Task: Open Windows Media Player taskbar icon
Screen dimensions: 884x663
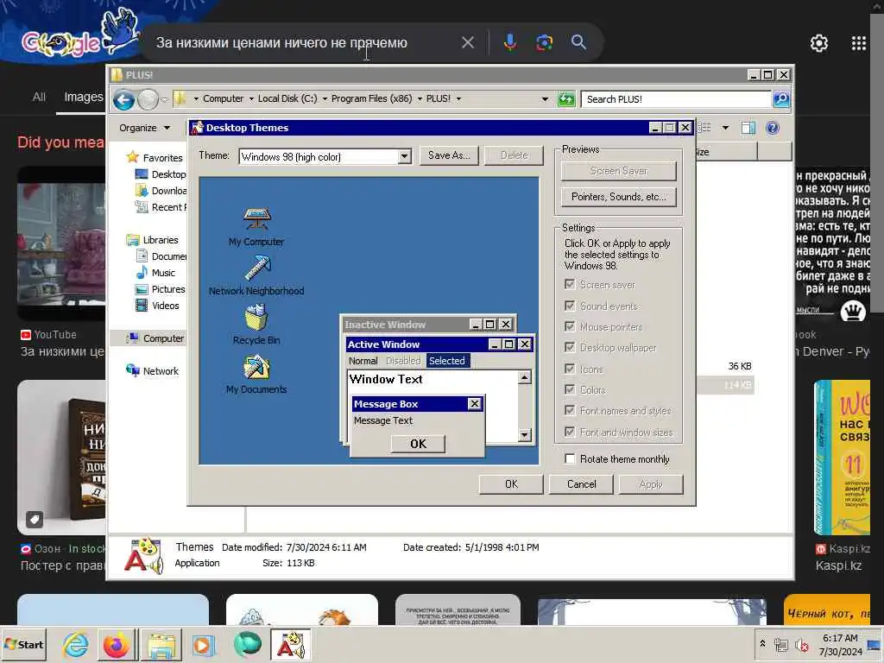Action: (203, 644)
